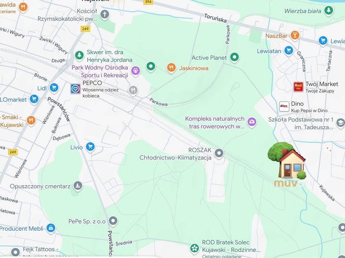Open the PEPCO heart logo marker
This screenshot has width=345, height=258.
tap(75, 89)
